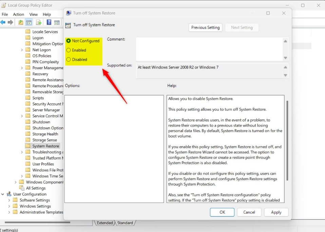The width and height of the screenshot is (325, 232).
Task: Open the Help question mark toolbar icon
Action: pyautogui.click(x=49, y=22)
